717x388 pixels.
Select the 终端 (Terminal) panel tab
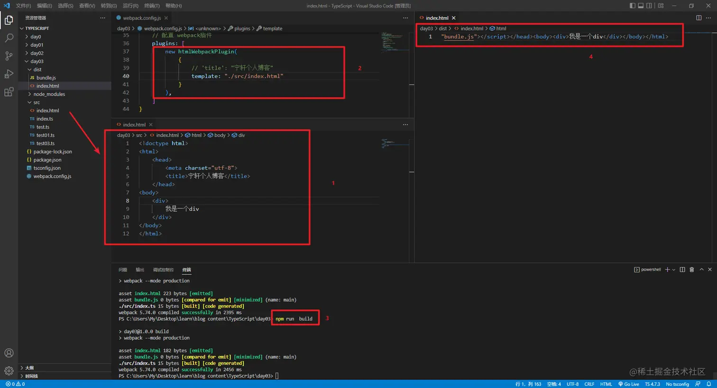187,270
